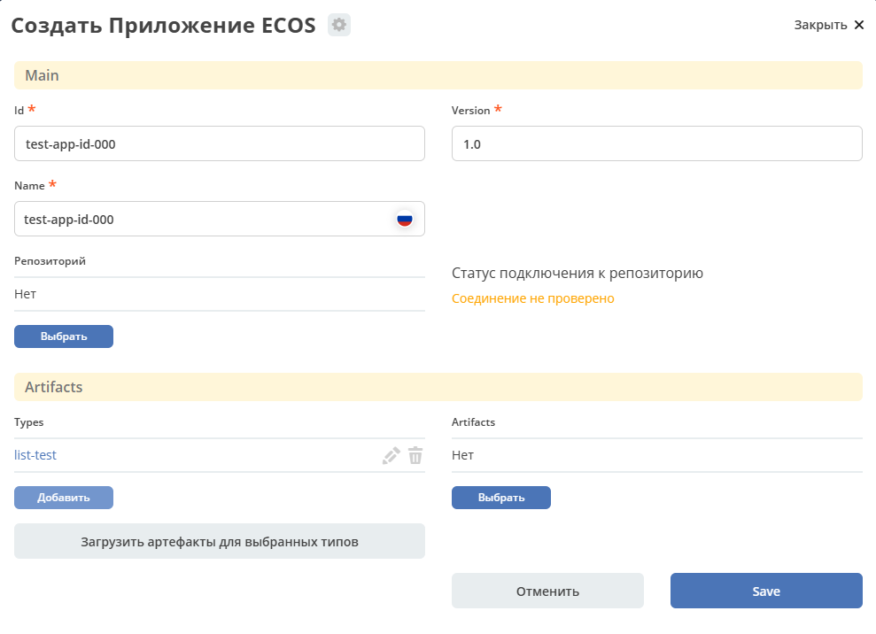
Task: Open the list-test type link
Action: click(x=35, y=455)
